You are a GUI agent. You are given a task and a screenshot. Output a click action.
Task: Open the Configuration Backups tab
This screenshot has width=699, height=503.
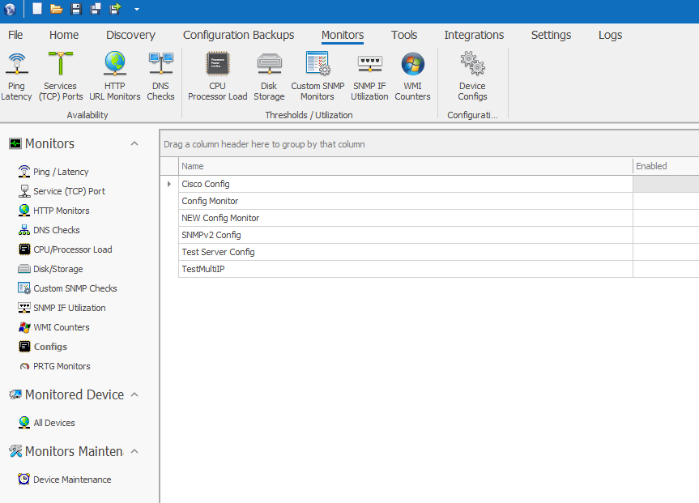point(238,35)
